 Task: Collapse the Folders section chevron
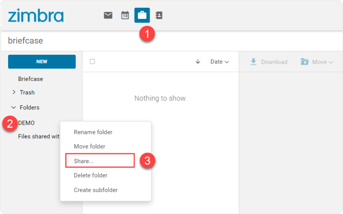[14, 107]
